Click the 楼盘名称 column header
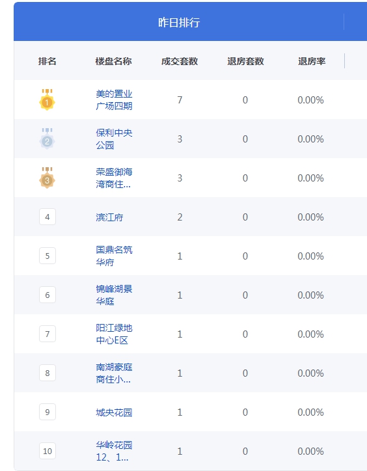Viewport: 367px width, 471px height. point(114,61)
